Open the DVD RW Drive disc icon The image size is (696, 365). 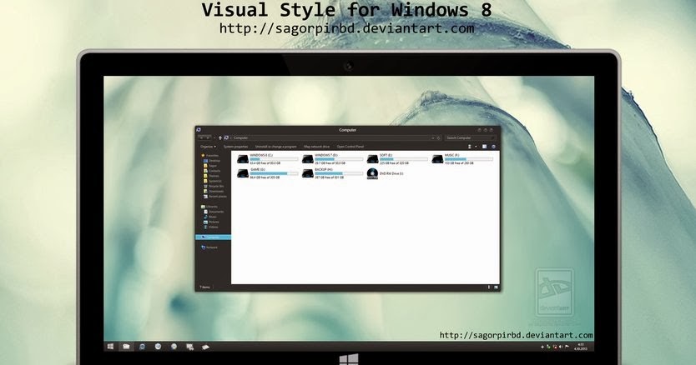[372, 173]
